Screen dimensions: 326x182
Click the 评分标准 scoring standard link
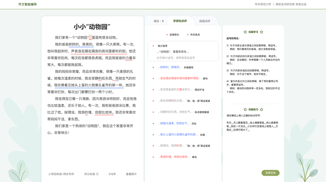90,174
